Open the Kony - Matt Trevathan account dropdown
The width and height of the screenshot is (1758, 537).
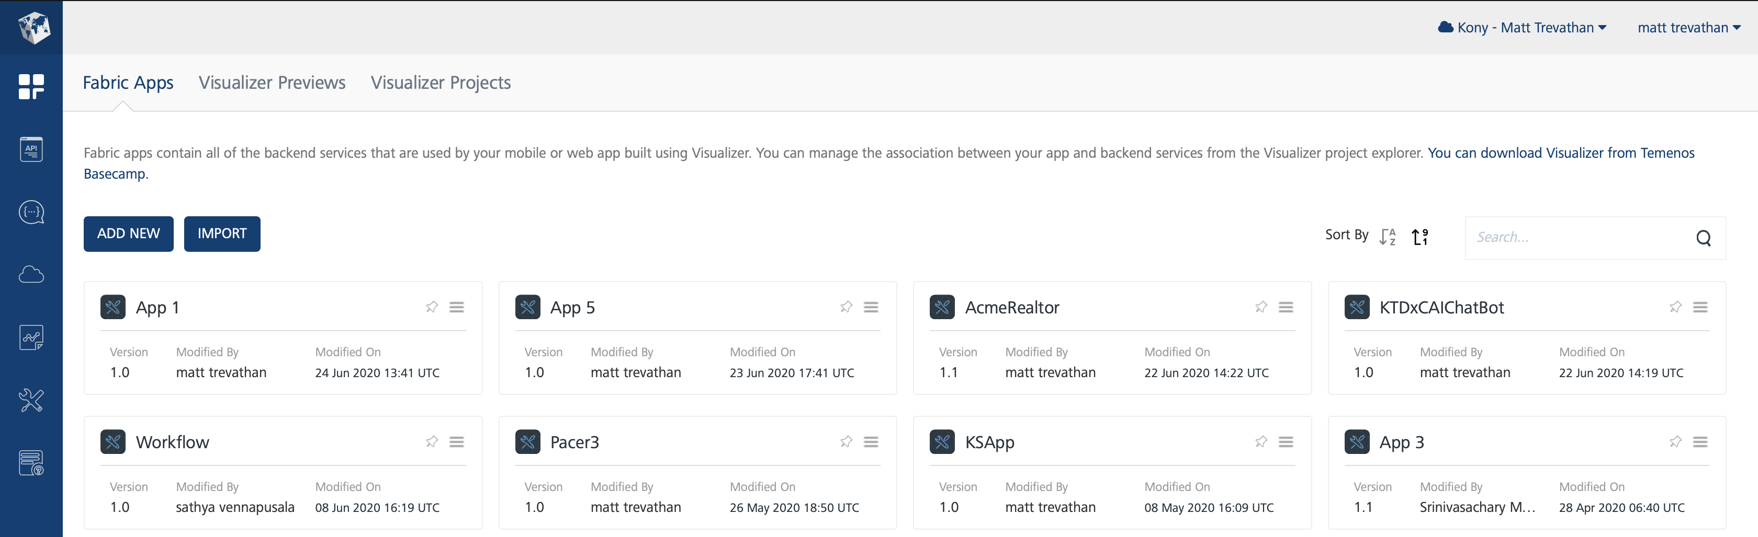coord(1522,27)
